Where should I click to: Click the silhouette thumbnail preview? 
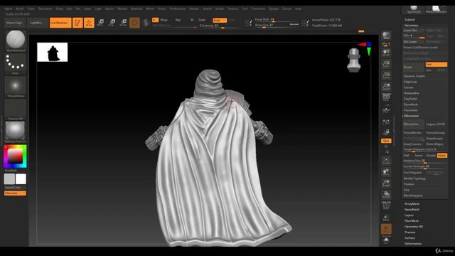pyautogui.click(x=52, y=52)
